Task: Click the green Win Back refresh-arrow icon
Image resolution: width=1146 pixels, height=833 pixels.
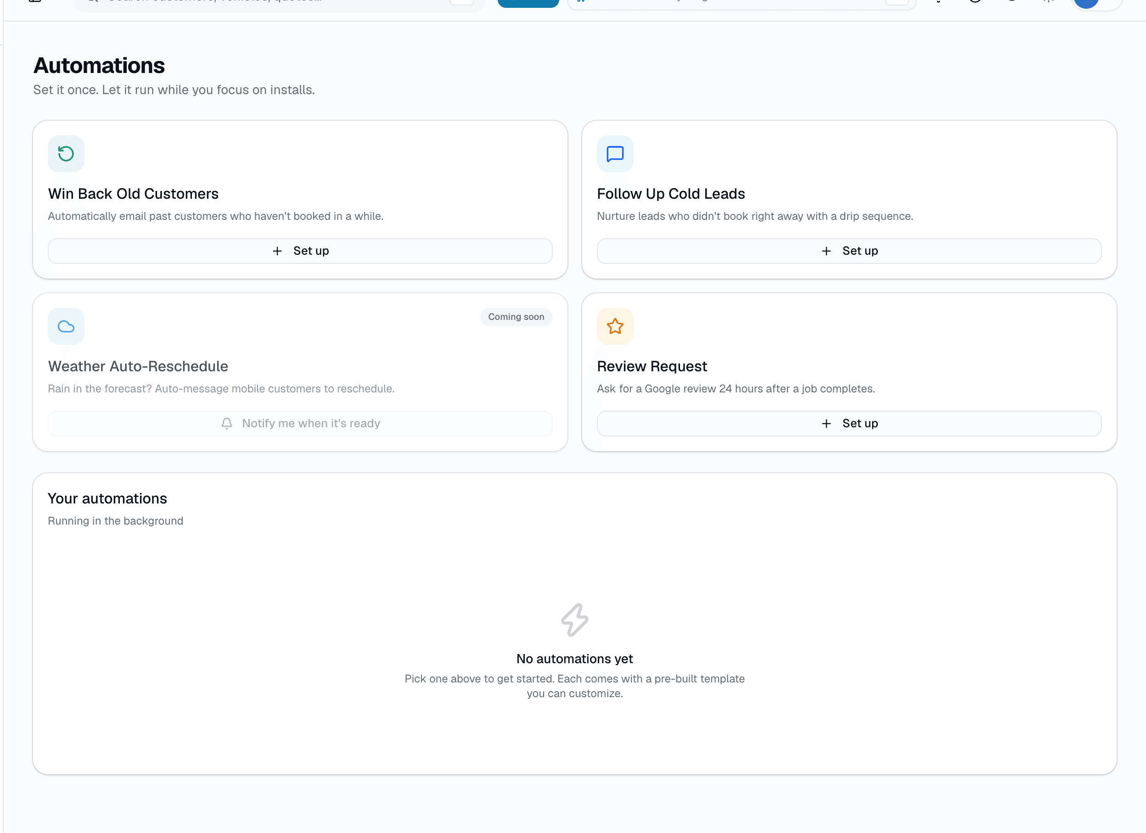Action: (x=66, y=154)
